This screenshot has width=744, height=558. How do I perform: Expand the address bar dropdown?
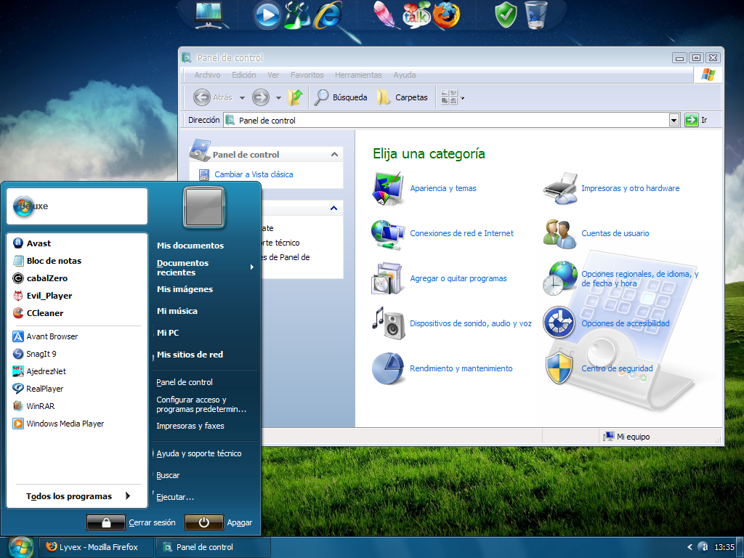tap(674, 121)
